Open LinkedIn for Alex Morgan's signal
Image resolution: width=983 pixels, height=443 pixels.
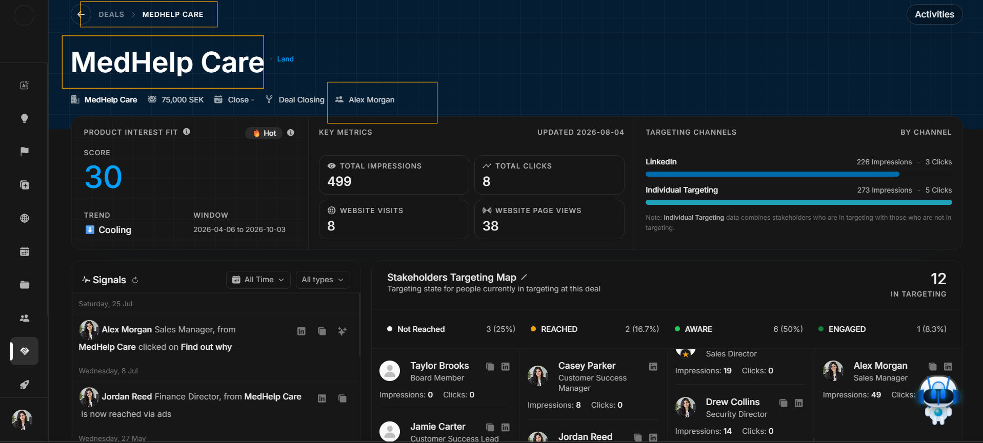(302, 331)
